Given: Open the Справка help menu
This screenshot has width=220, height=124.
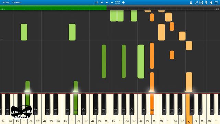Looking at the screenshot, I should click(x=16, y=2).
